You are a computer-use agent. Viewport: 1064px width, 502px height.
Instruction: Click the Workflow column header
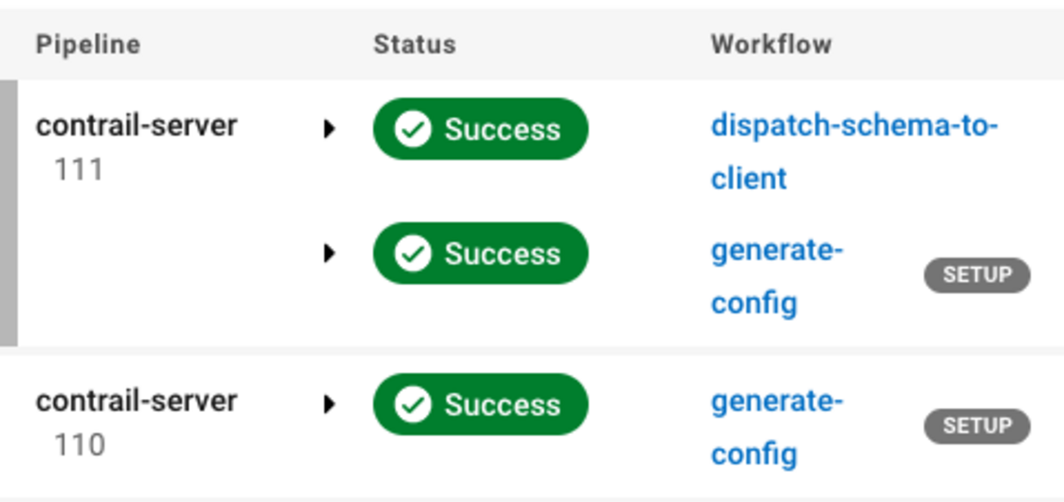771,44
